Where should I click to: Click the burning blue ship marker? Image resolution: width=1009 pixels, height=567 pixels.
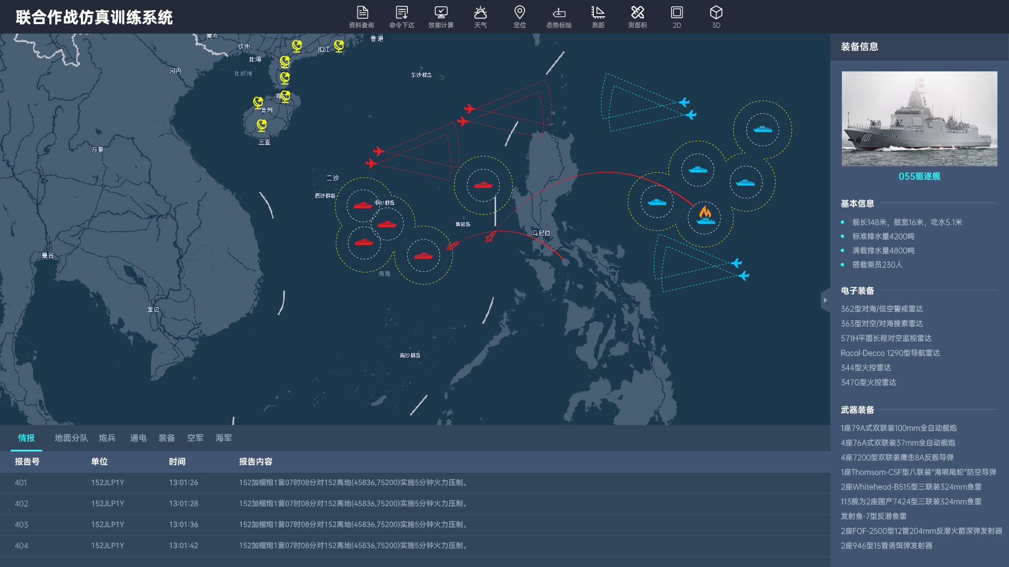tap(705, 216)
